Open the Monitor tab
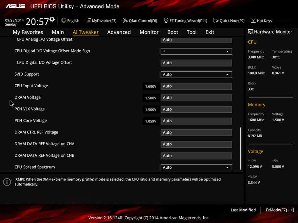Image resolution: width=298 pixels, height=223 pixels. pyautogui.click(x=149, y=32)
